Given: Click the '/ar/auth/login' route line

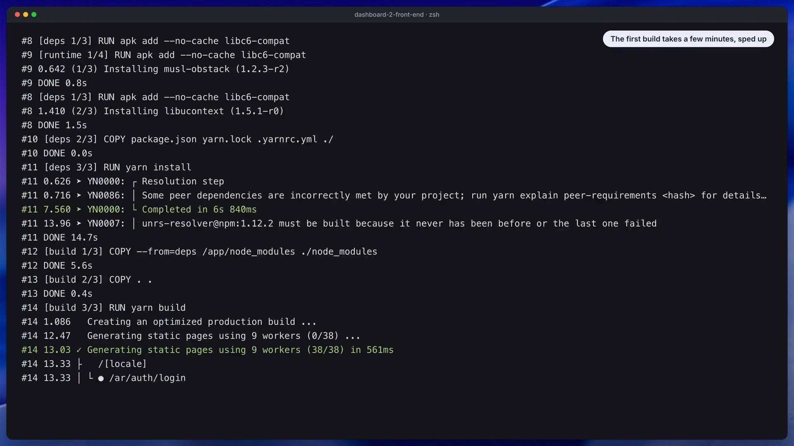Looking at the screenshot, I should (104, 378).
